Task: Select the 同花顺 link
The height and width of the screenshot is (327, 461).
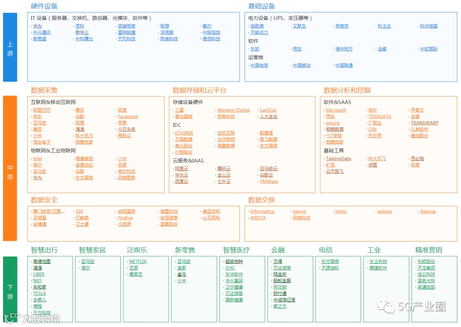Action: coord(280,287)
